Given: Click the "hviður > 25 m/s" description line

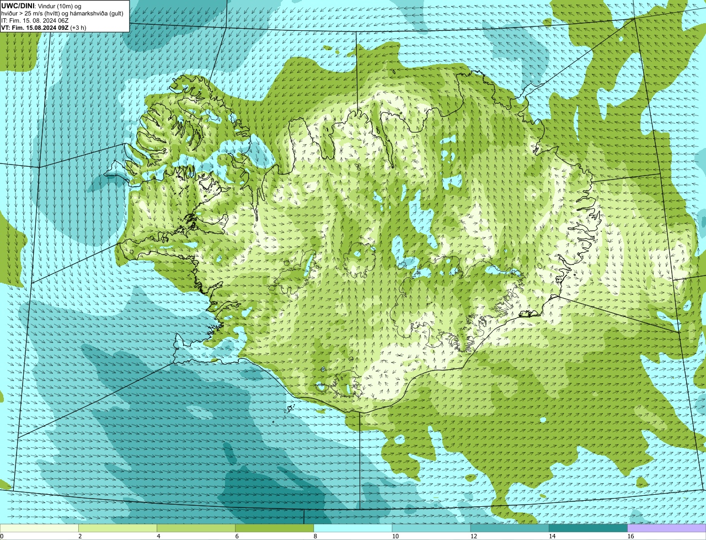Looking at the screenshot, I should click(x=62, y=13).
